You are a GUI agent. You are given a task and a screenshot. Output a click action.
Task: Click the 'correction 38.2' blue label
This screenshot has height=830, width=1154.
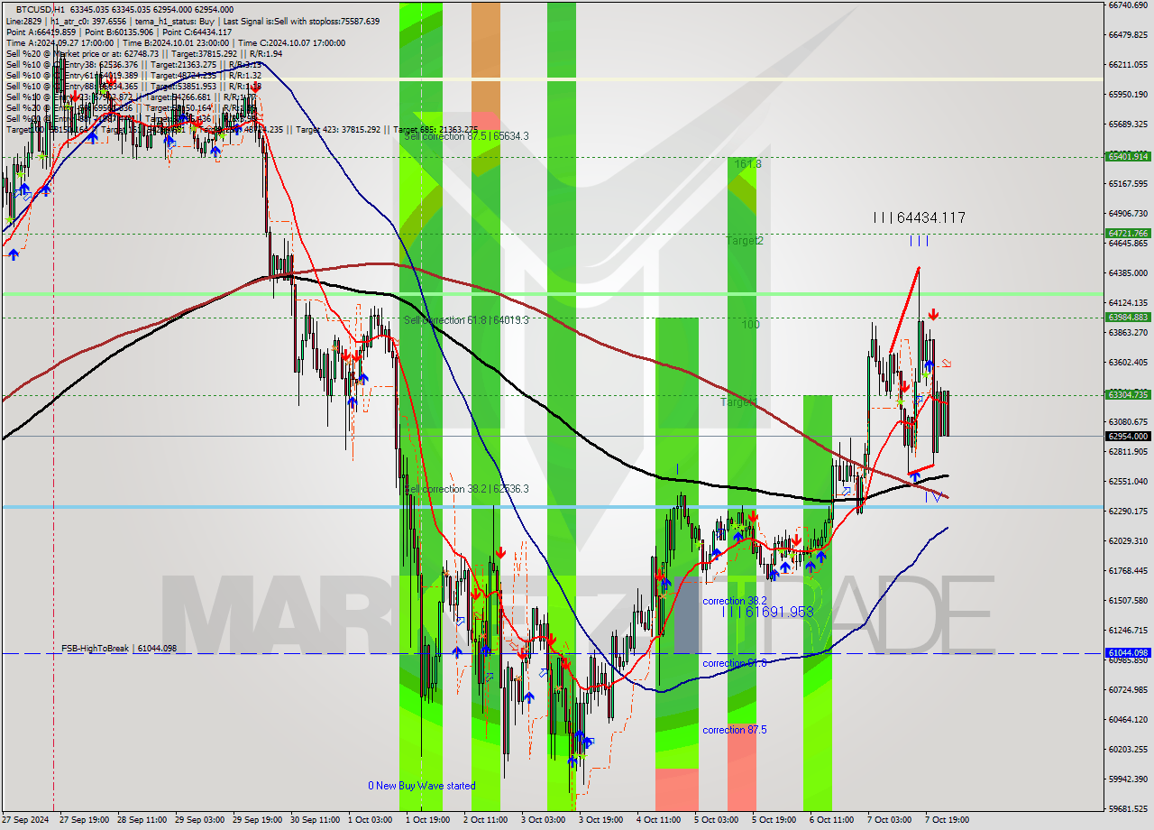click(x=735, y=601)
